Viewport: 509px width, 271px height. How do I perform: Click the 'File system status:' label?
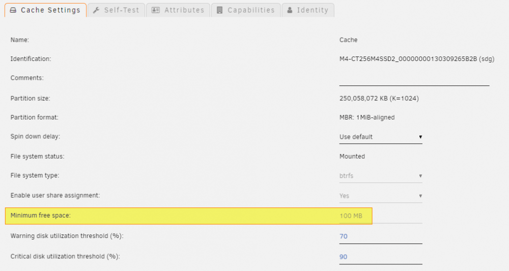pyautogui.click(x=37, y=157)
